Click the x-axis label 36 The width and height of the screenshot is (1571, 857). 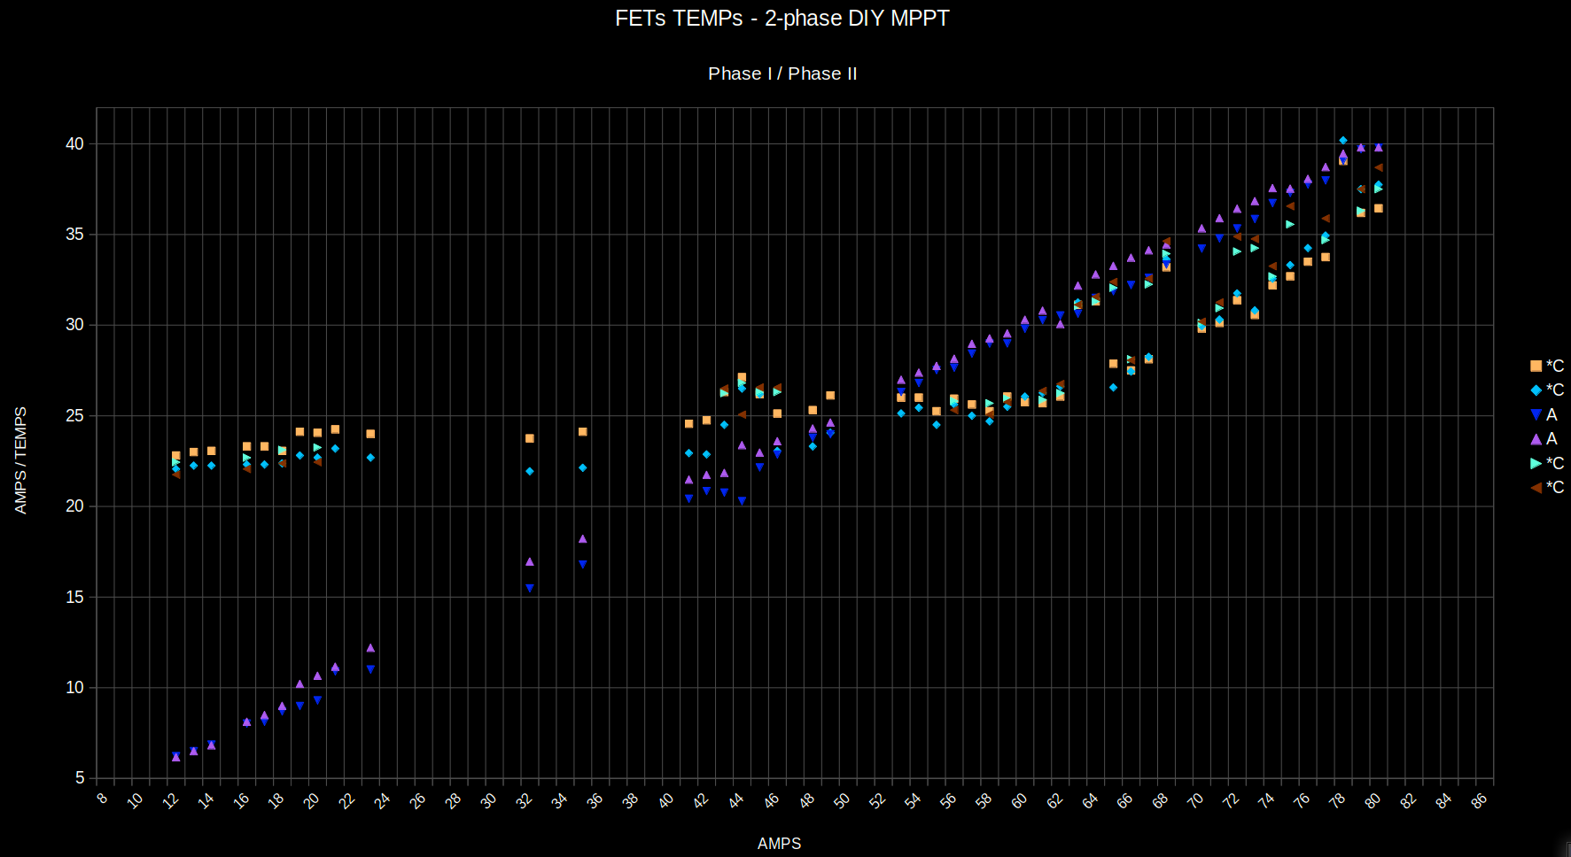tap(595, 801)
